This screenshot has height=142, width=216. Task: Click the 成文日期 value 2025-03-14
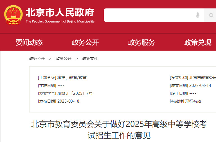[x=200, y=85]
